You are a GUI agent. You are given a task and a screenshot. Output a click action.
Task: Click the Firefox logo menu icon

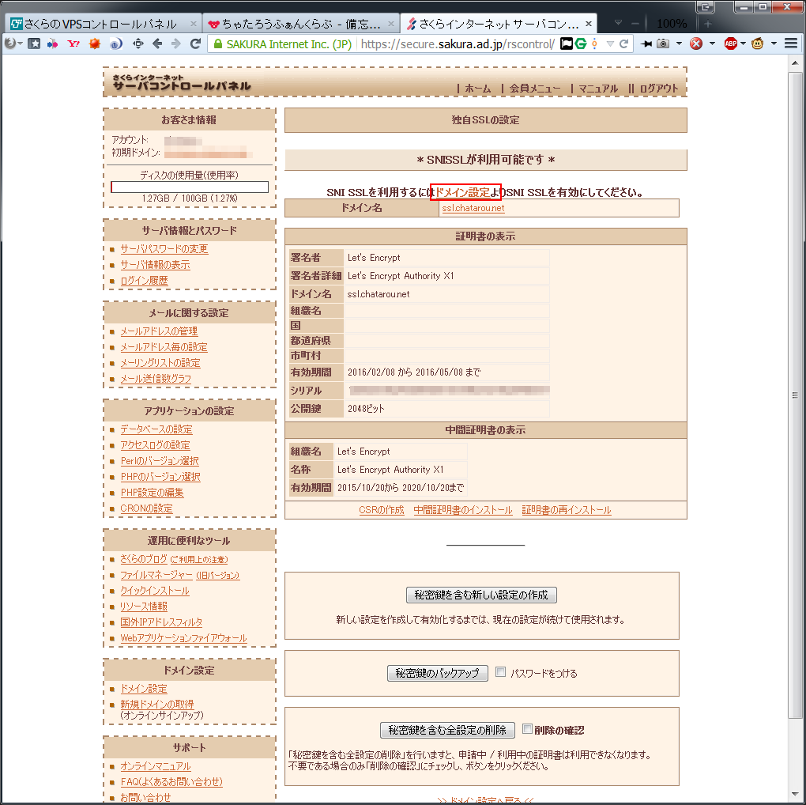pyautogui.click(x=9, y=43)
